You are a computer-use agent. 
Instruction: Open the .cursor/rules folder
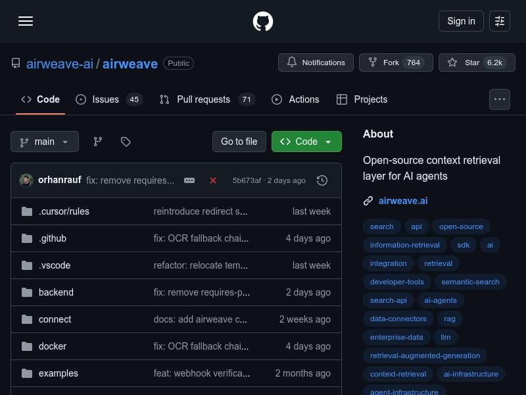pos(64,211)
